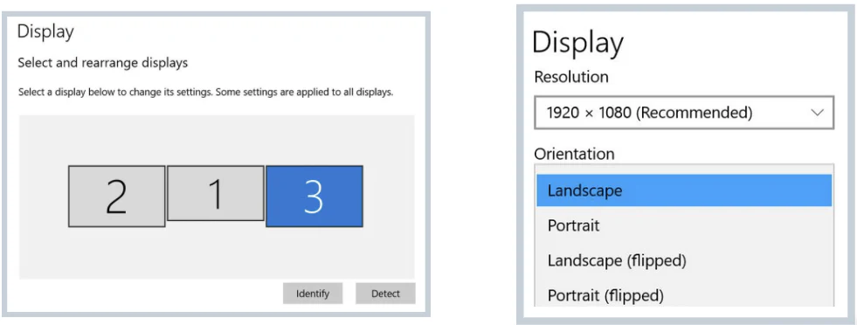Select display monitor 1
This screenshot has height=325, width=857.
click(216, 193)
